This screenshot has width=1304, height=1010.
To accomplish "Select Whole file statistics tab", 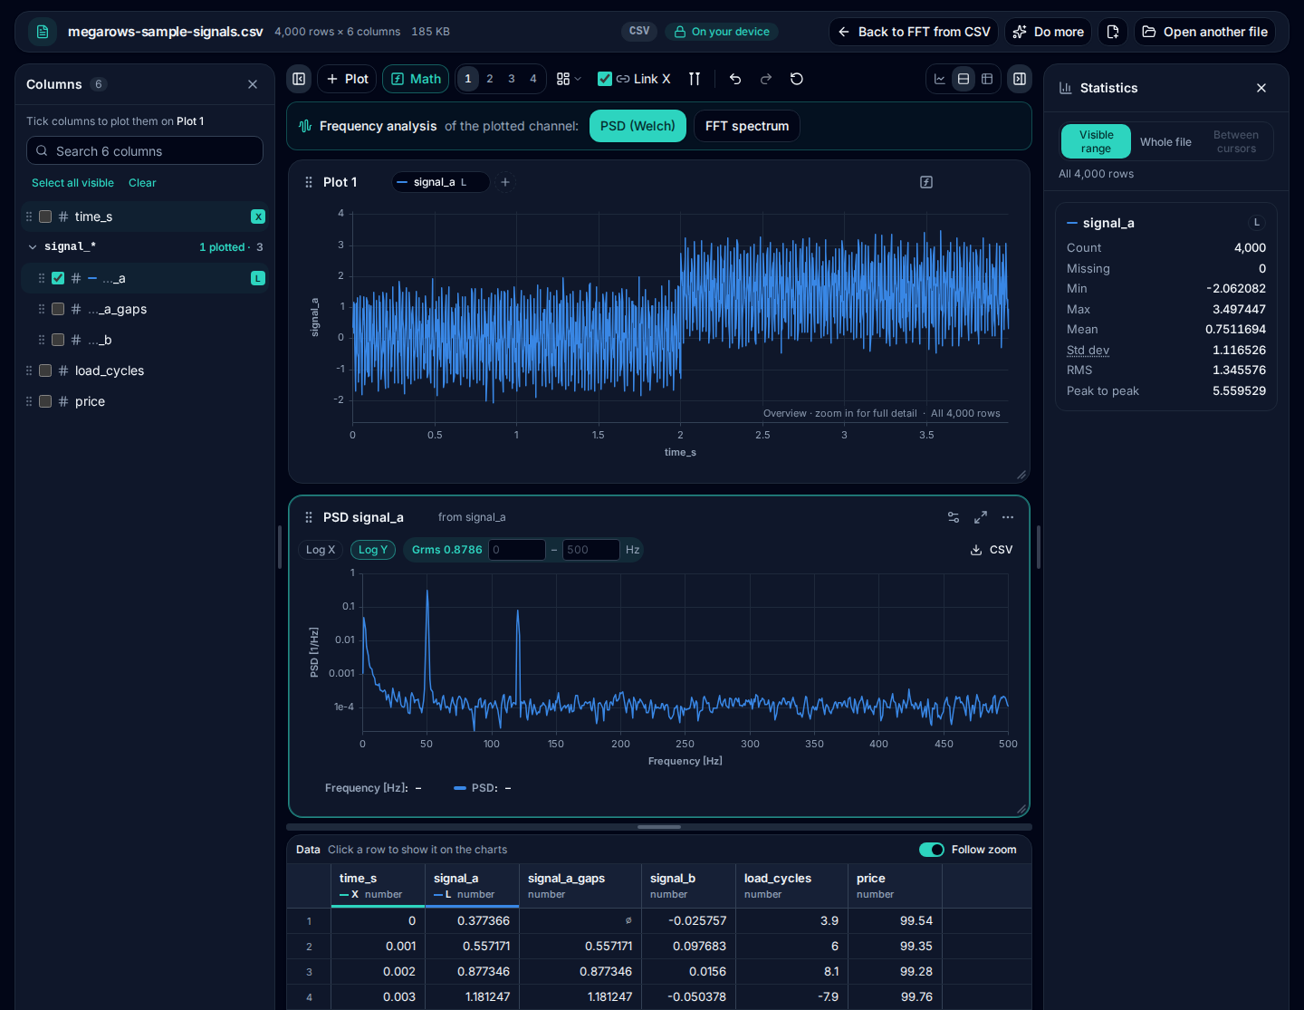I will coord(1165,142).
